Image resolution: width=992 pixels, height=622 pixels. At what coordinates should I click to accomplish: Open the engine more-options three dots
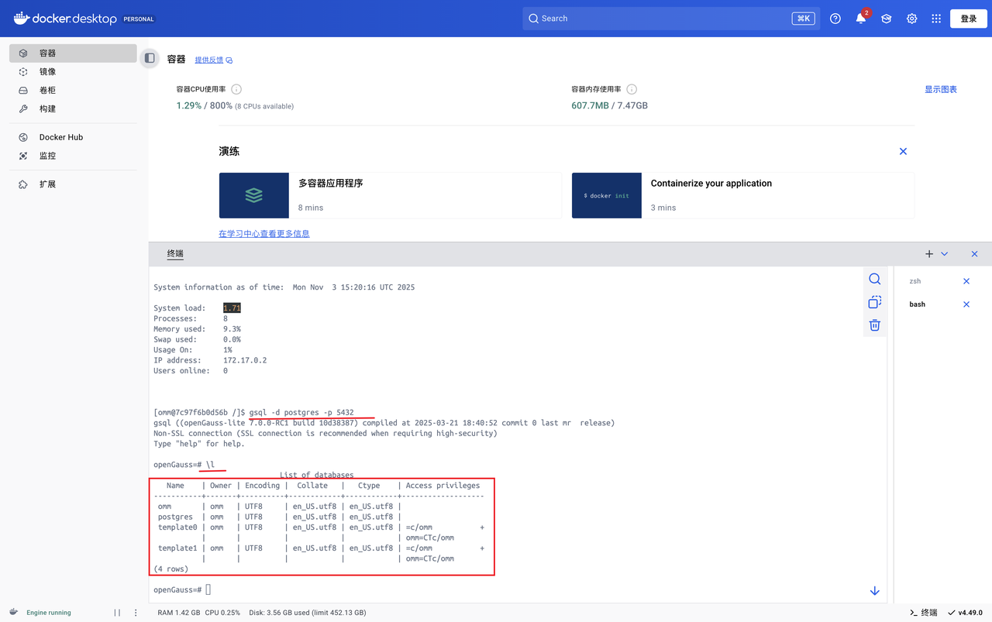[136, 613]
